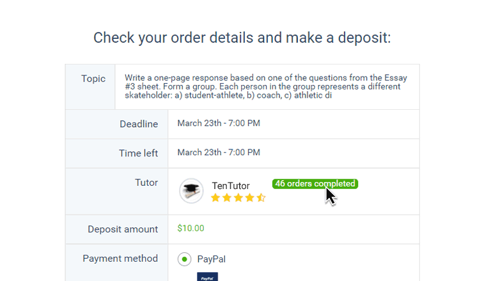
Task: Click the $10.00 deposit amount
Action: coord(191,228)
